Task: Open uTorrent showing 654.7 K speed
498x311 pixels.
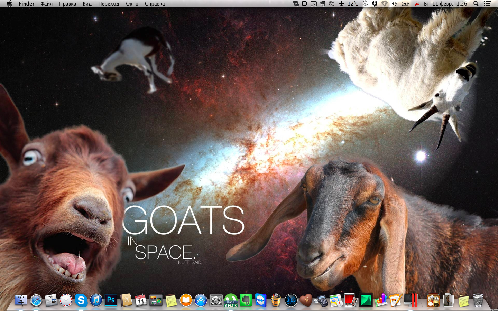Action: [231, 300]
